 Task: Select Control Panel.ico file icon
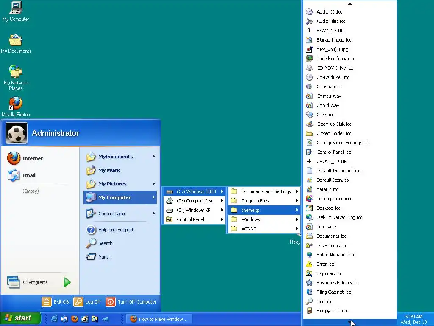pos(309,152)
